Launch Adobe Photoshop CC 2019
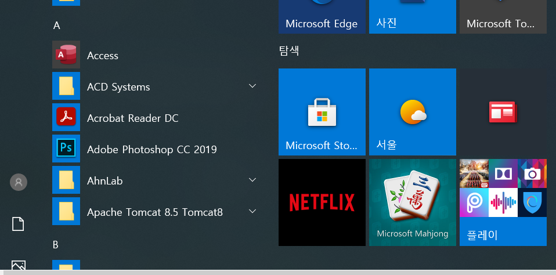The width and height of the screenshot is (556, 275). click(x=155, y=149)
